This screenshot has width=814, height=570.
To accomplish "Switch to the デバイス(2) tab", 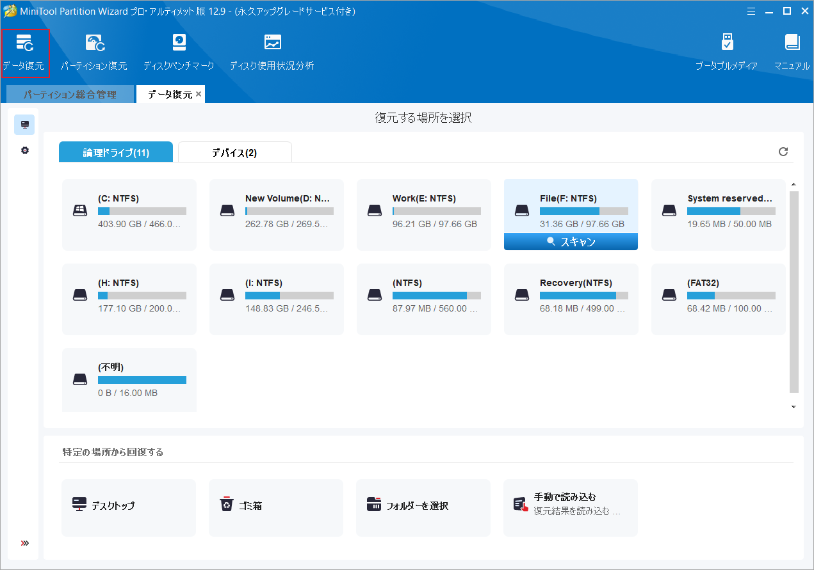I will pos(234,152).
